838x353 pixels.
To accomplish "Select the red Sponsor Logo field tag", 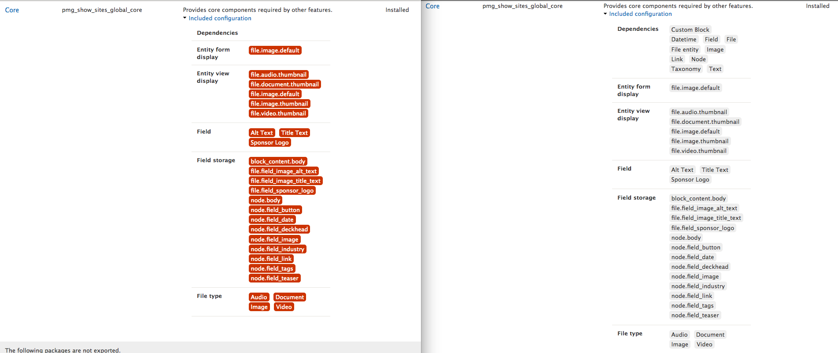I will pyautogui.click(x=270, y=142).
